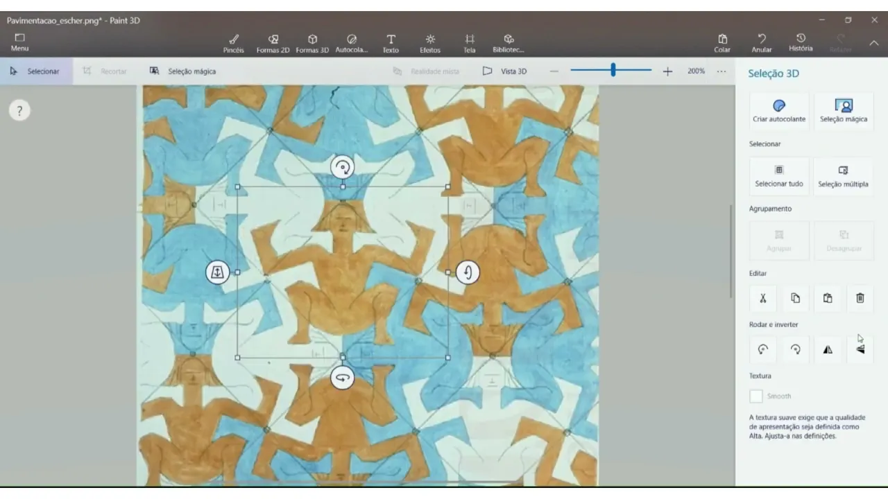Image resolution: width=888 pixels, height=499 pixels.
Task: Click Criar autocolante in the side panel
Action: coord(779,111)
